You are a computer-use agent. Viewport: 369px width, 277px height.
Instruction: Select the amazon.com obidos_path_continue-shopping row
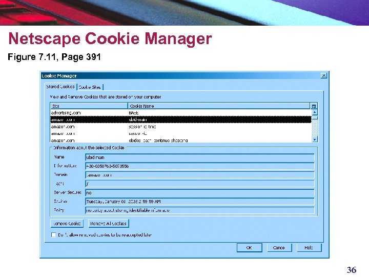[x=181, y=141]
